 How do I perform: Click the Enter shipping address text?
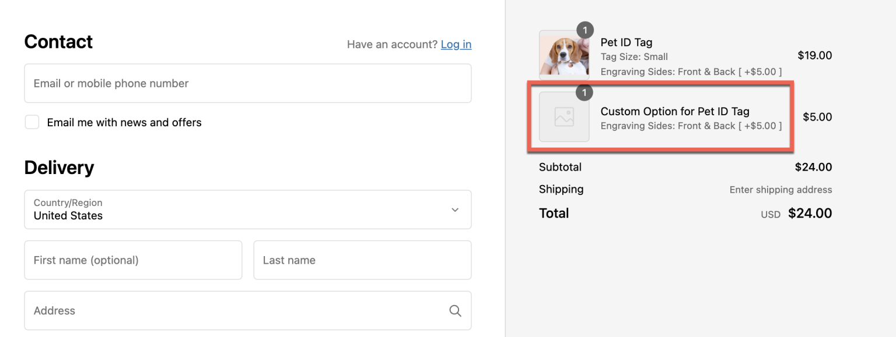pos(780,189)
